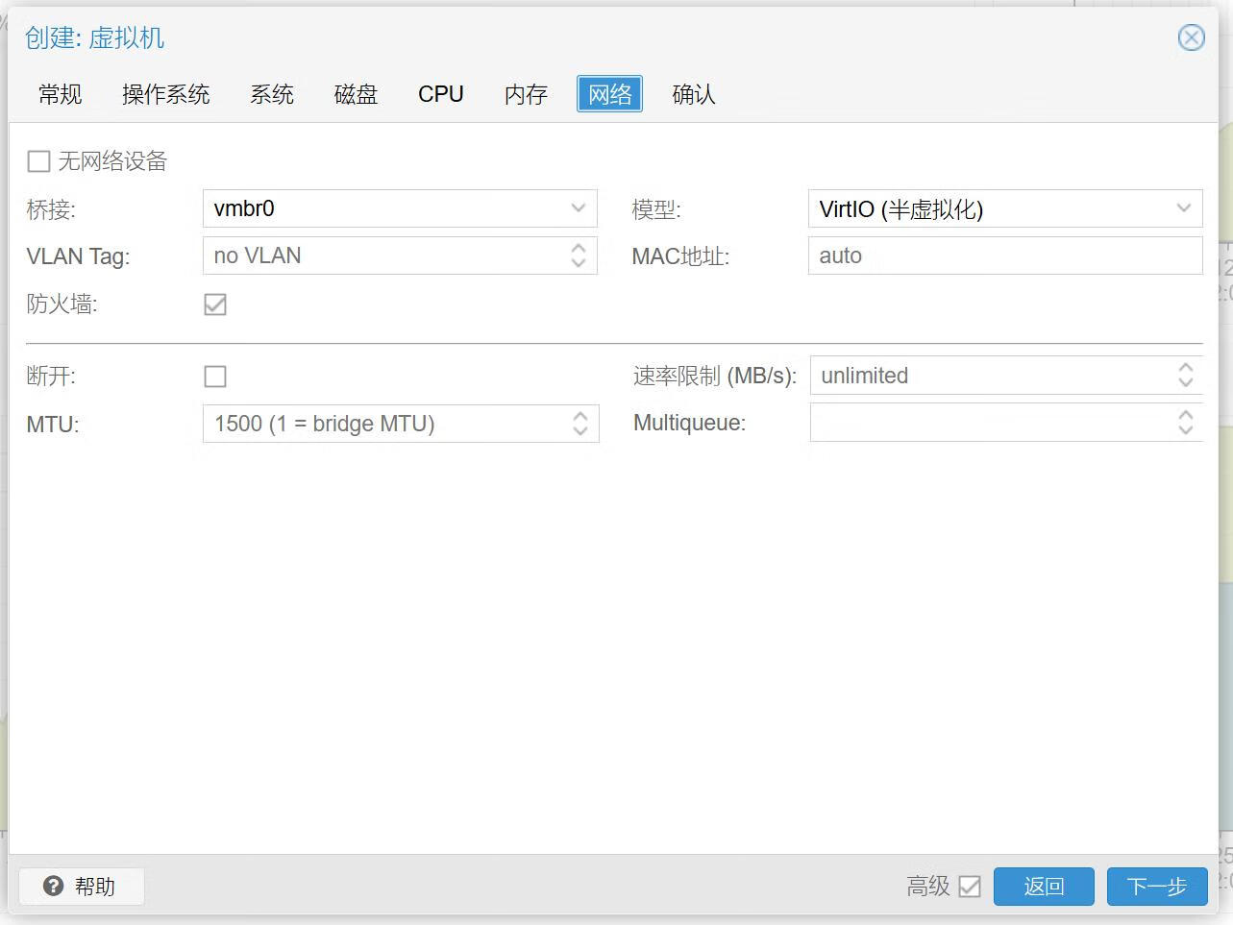Image resolution: width=1233 pixels, height=925 pixels.
Task: Go to the CPU tab
Action: (441, 94)
